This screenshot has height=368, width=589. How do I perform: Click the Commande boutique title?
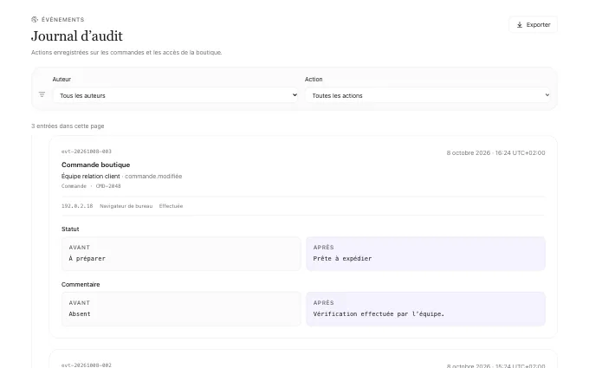point(96,165)
